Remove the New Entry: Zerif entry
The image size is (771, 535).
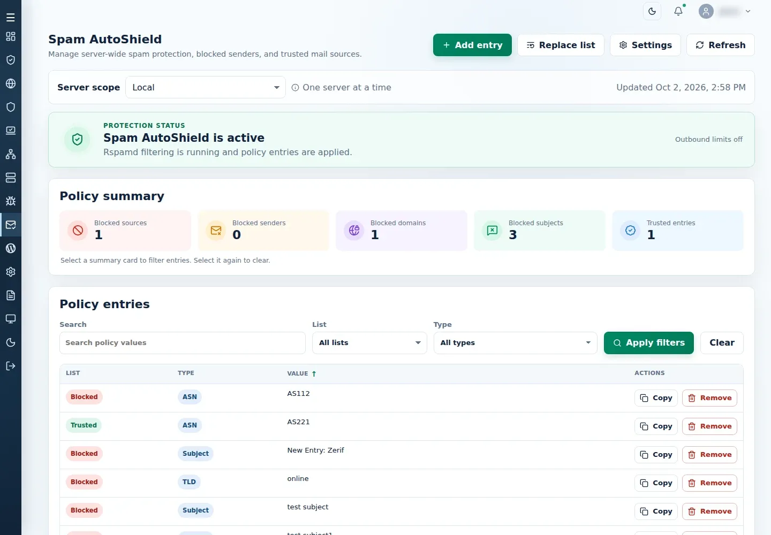(x=709, y=455)
